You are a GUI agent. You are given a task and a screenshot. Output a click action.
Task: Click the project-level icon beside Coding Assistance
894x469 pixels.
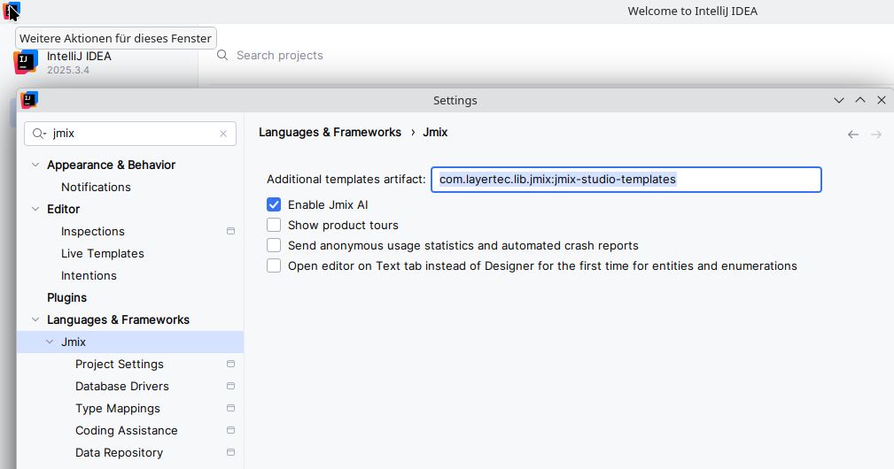(x=230, y=431)
